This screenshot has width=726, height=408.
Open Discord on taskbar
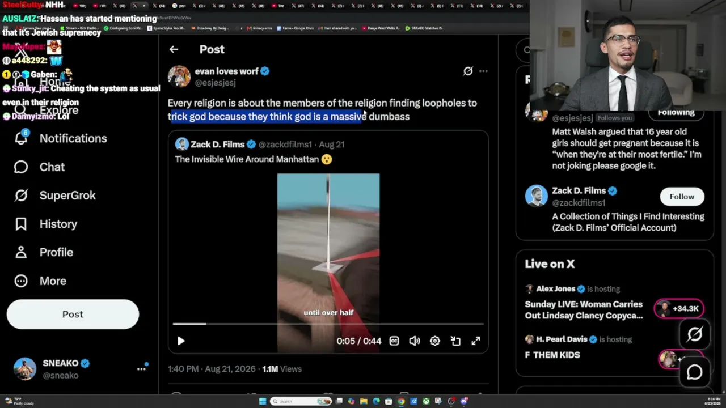(x=464, y=401)
